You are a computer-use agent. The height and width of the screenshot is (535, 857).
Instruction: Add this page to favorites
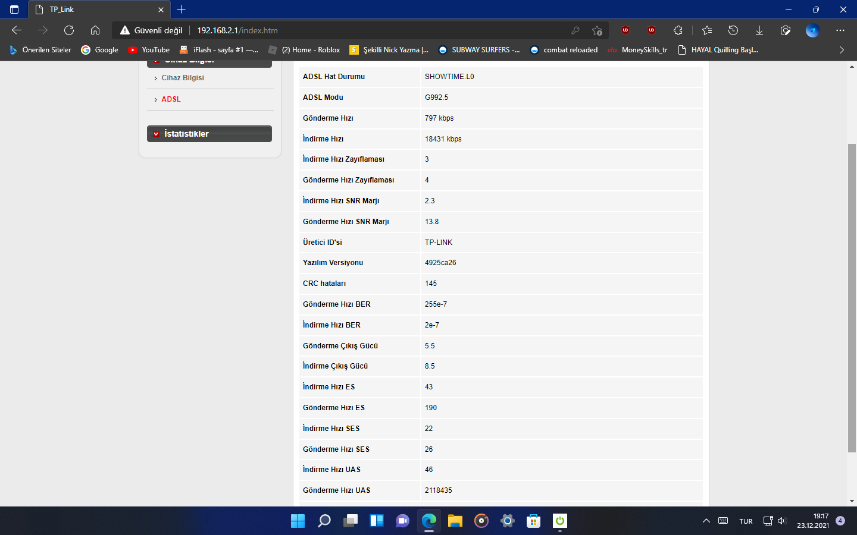(597, 30)
